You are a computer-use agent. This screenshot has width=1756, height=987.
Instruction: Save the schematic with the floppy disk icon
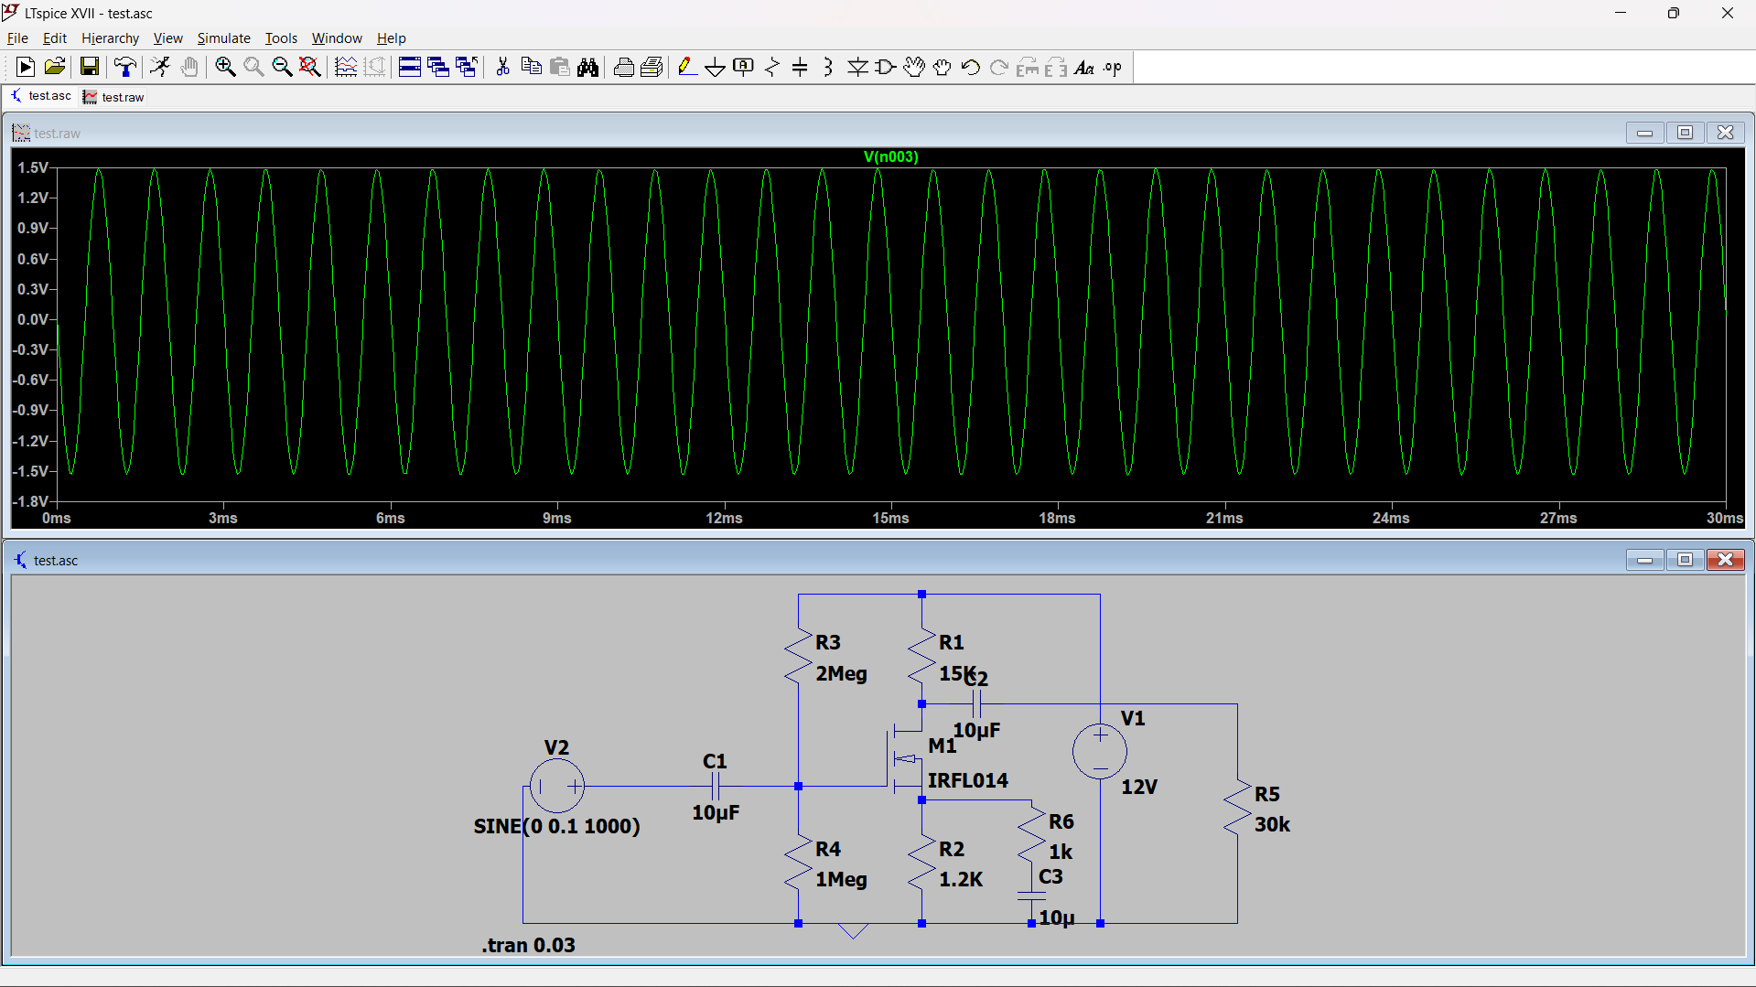tap(89, 67)
